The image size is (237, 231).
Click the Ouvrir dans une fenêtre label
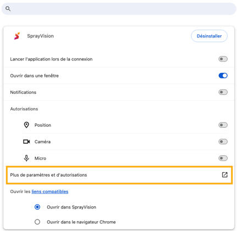tap(35, 76)
